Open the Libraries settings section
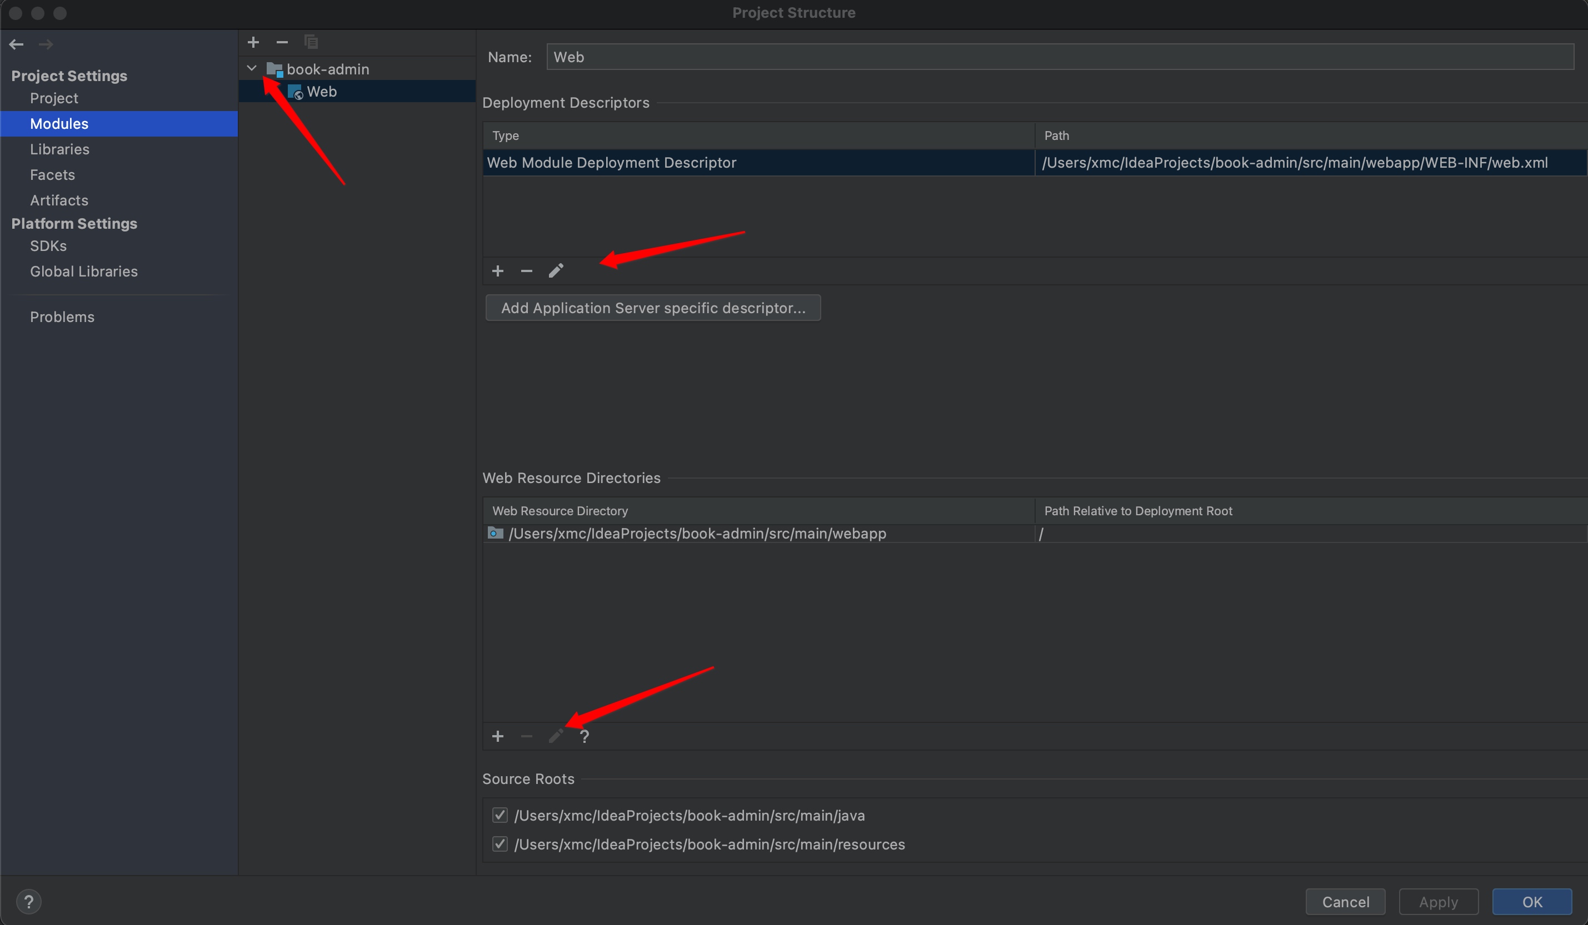 59,149
